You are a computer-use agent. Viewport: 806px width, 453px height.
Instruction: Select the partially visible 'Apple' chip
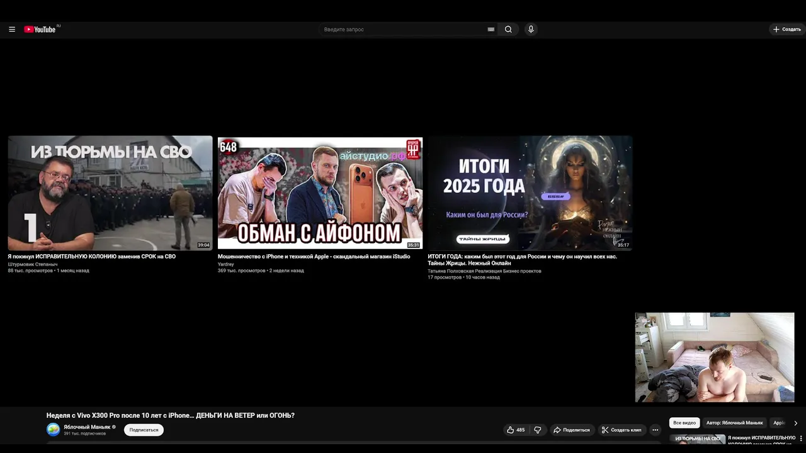[778, 423]
